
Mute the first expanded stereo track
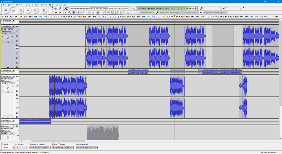pos(4,34)
